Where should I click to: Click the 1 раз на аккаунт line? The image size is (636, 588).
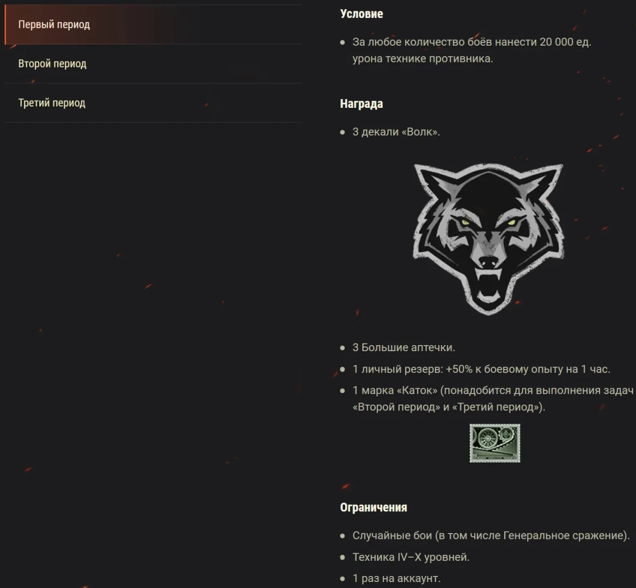coord(396,578)
